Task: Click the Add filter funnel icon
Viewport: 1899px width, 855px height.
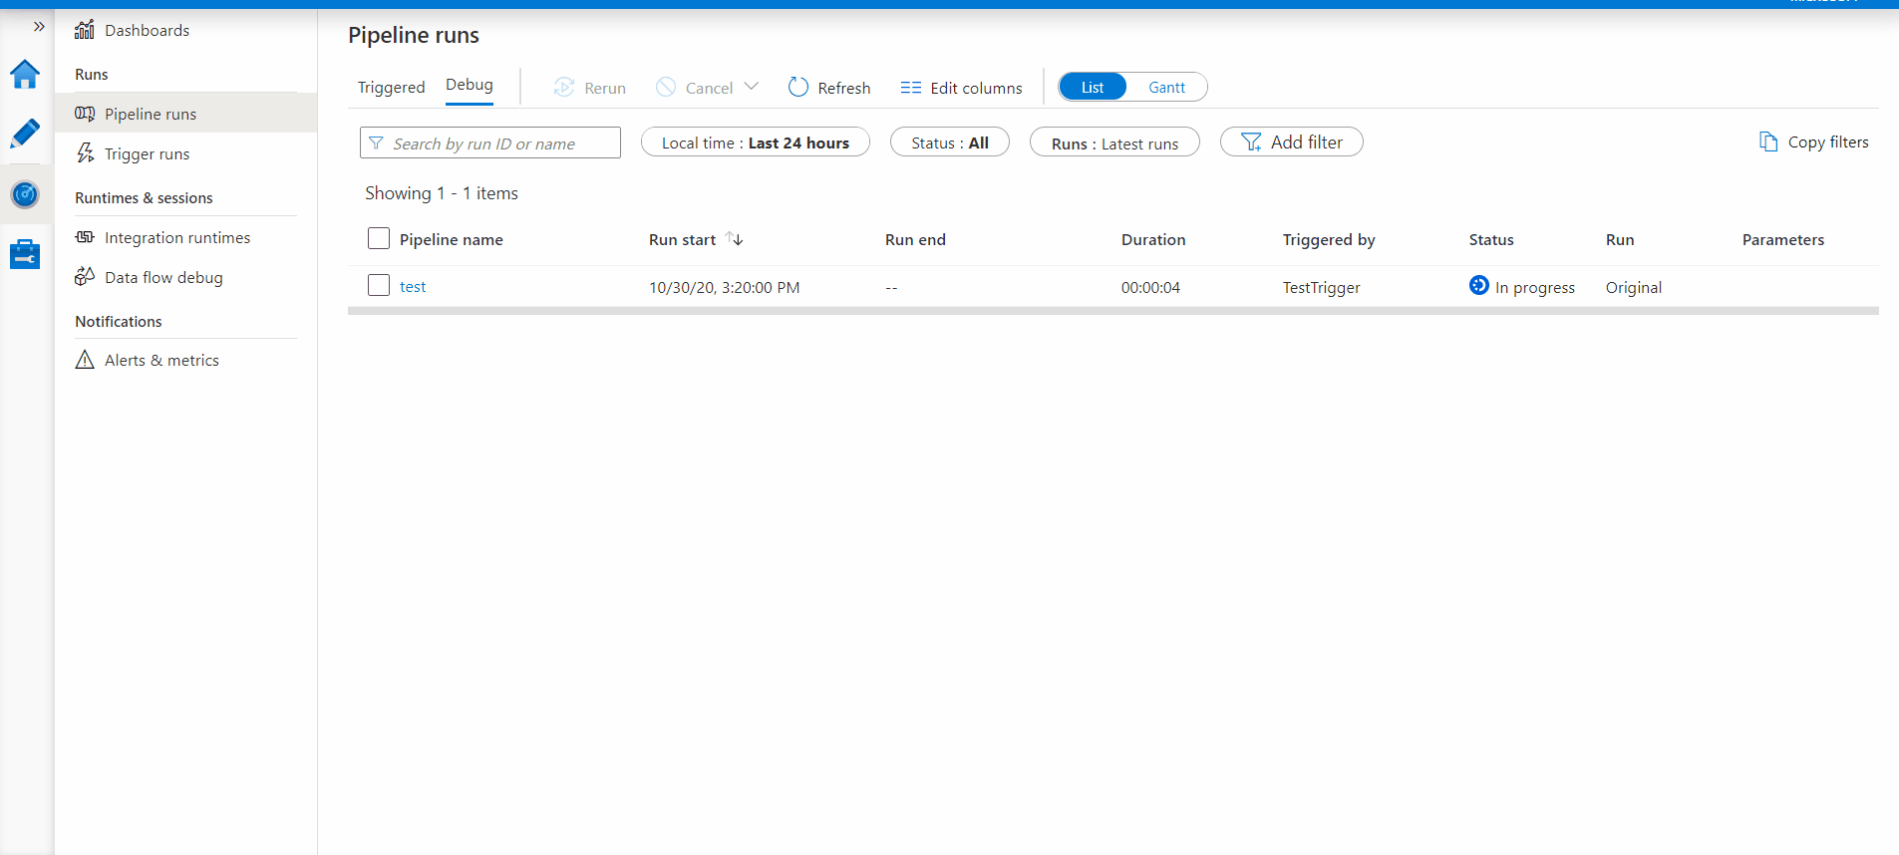Action: click(1251, 142)
